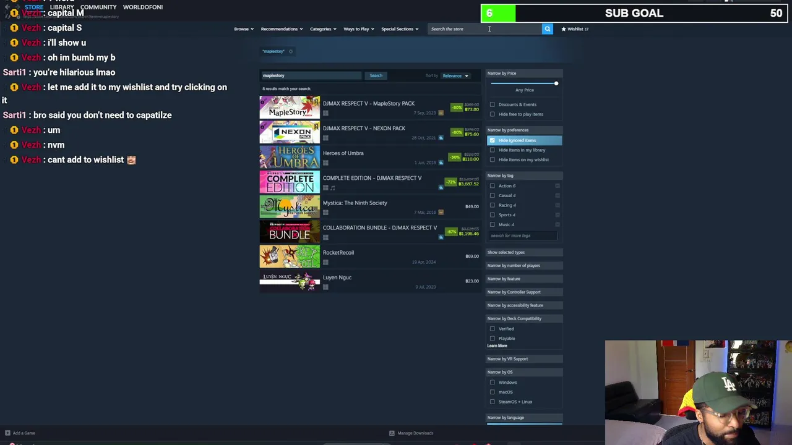Click the Add a Game plus icon
Image resolution: width=792 pixels, height=445 pixels.
(7, 433)
